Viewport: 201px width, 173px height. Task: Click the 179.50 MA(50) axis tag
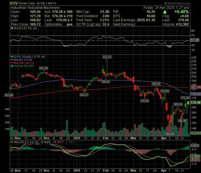pos(195,94)
